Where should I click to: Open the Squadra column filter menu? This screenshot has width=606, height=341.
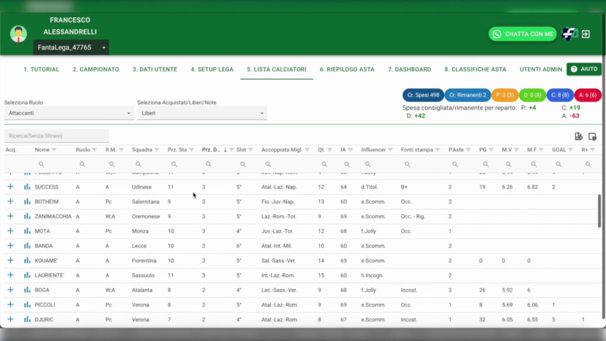click(156, 150)
